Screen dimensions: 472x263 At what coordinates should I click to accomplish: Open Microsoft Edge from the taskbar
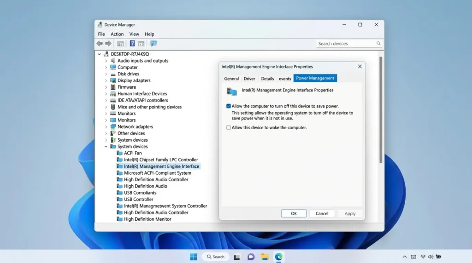pos(279,257)
